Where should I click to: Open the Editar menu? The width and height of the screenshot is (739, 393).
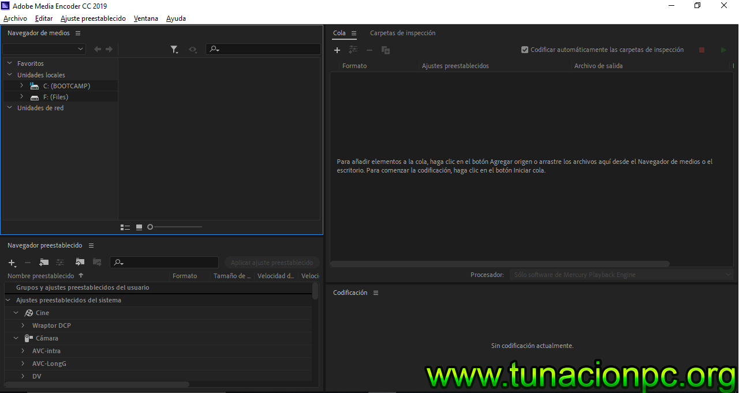click(x=44, y=18)
